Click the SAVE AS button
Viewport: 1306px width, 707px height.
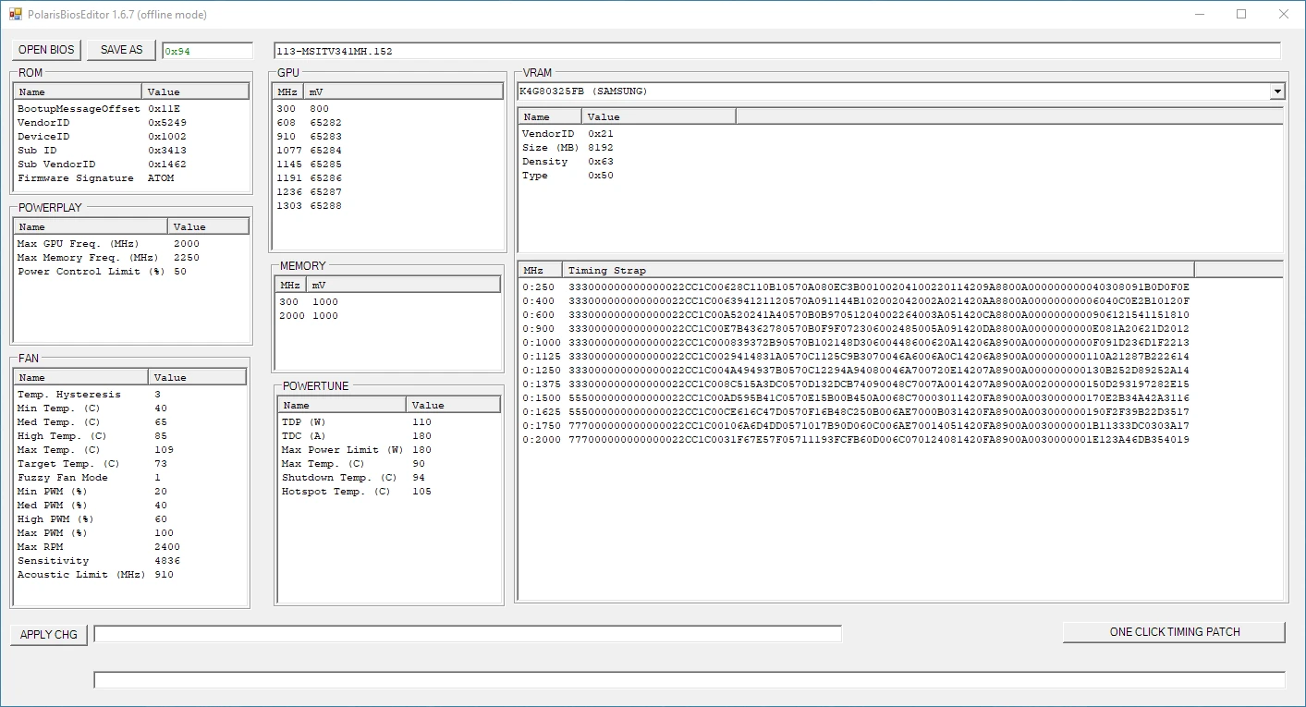click(x=121, y=50)
